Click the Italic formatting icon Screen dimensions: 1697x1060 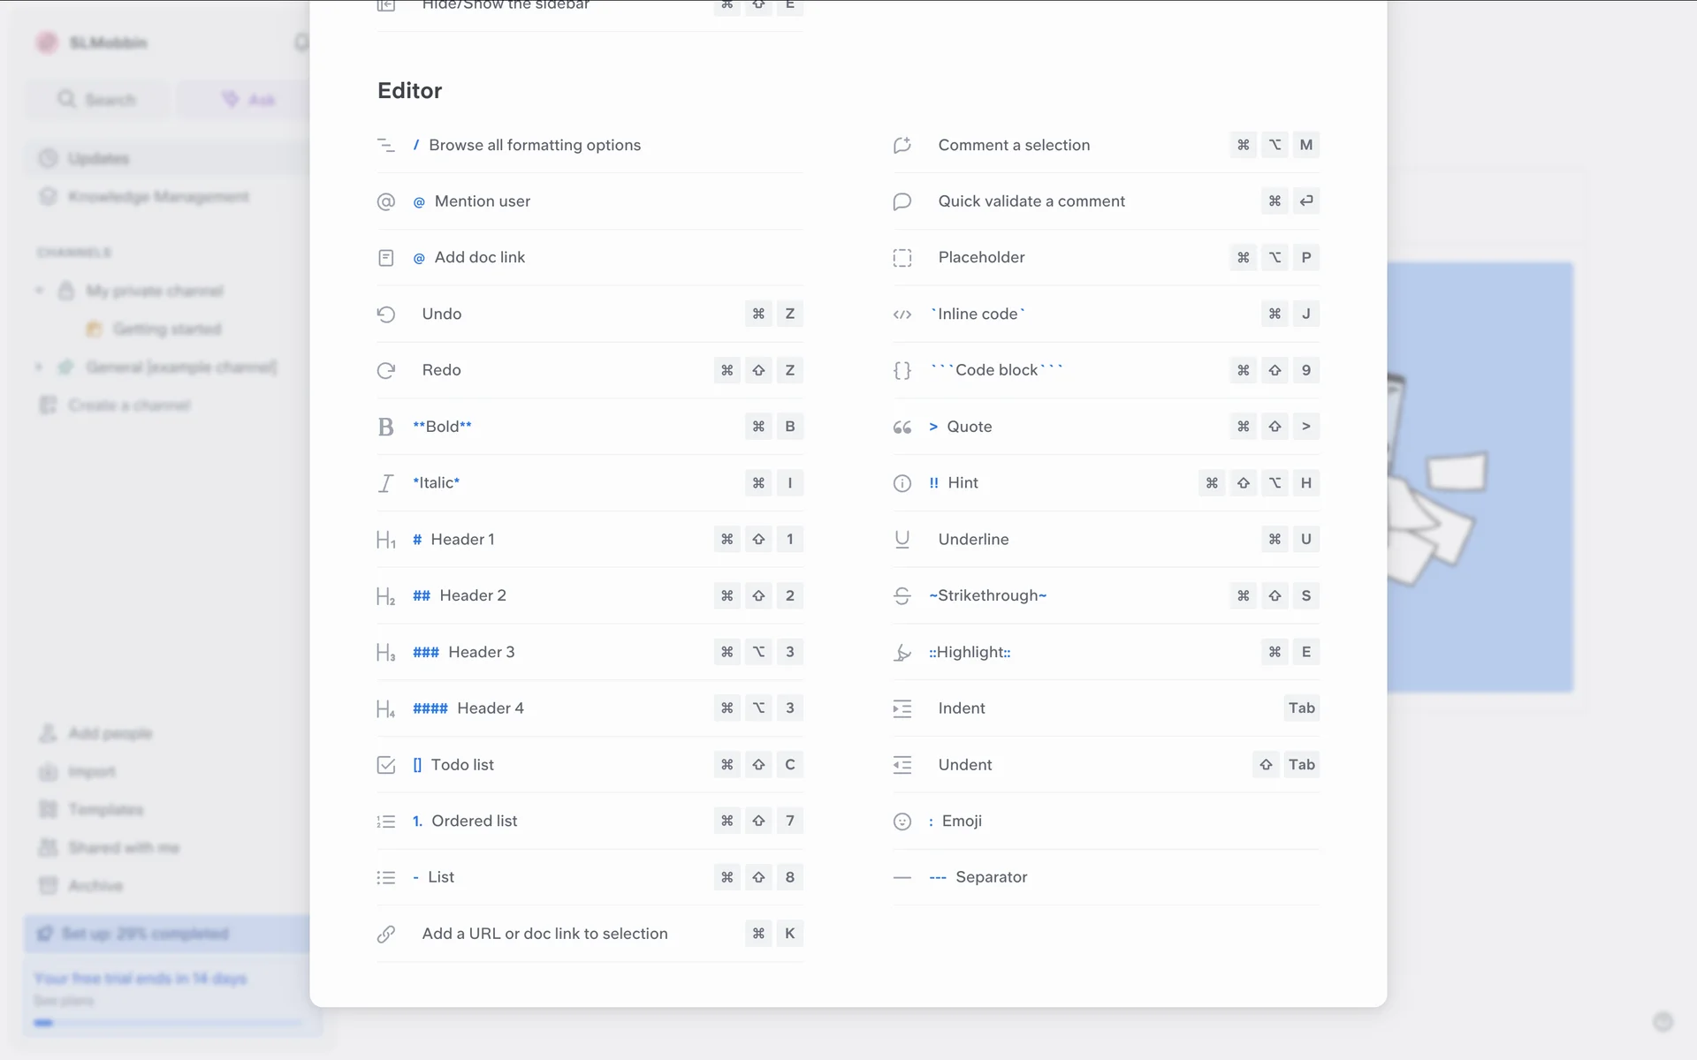[x=385, y=483]
